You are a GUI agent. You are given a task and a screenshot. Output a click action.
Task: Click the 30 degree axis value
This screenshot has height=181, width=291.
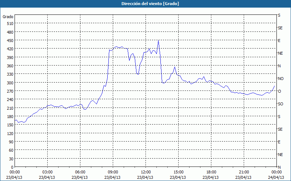pyautogui.click(x=12, y=159)
